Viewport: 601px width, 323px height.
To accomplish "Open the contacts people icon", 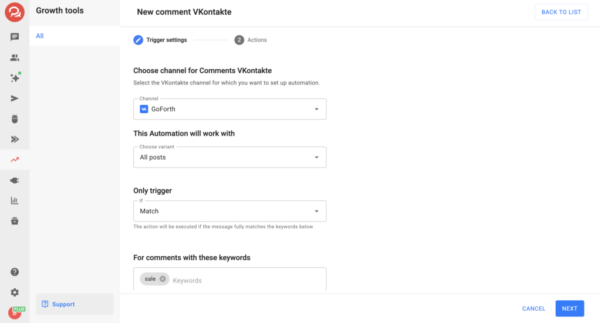I will (x=15, y=57).
